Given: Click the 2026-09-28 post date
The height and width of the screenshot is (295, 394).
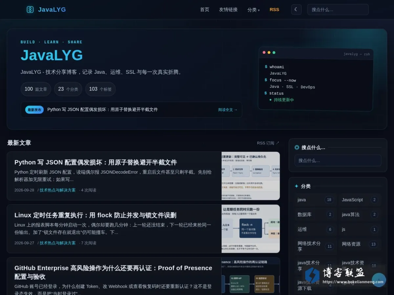Looking at the screenshot, I should [x=24, y=190].
